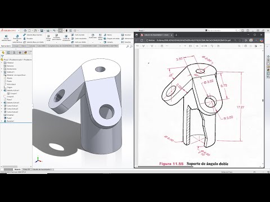
Task: Click the Home icon in SolidWorks toolbar
Action: [x=25, y=30]
